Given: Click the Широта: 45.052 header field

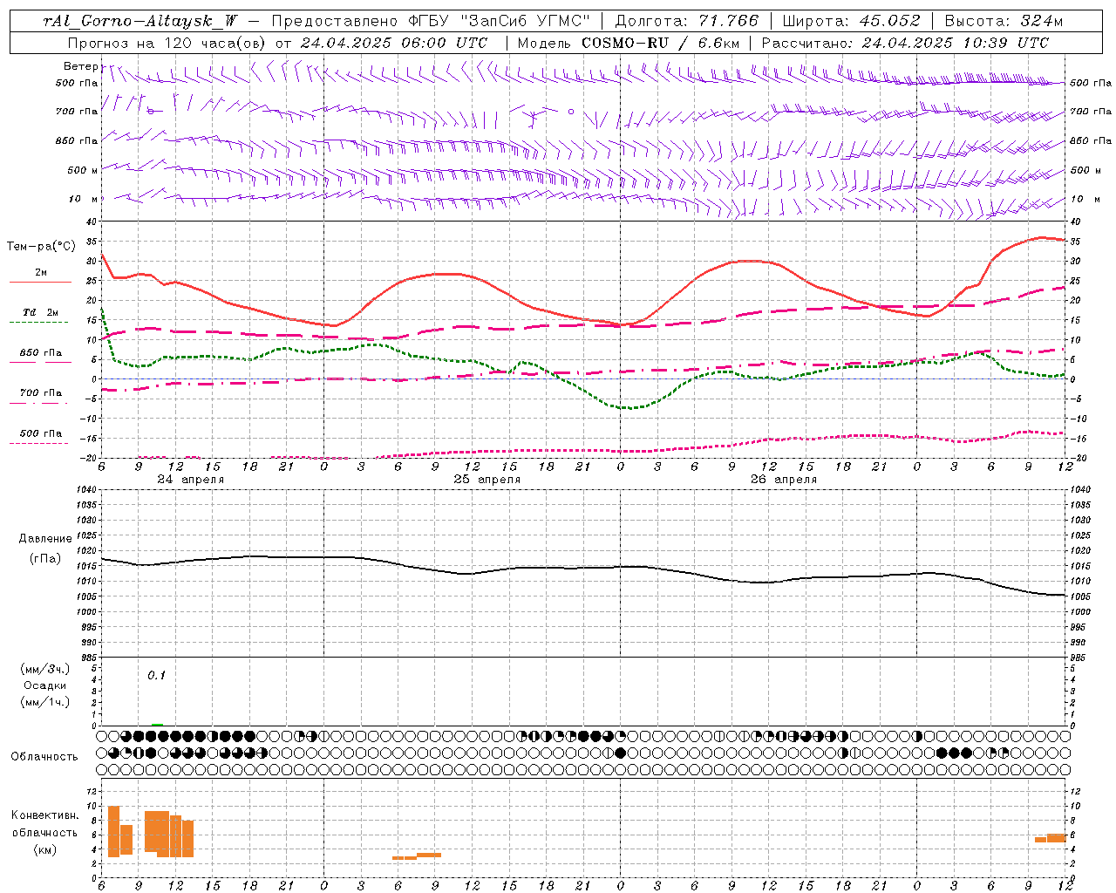Looking at the screenshot, I should 852,21.
